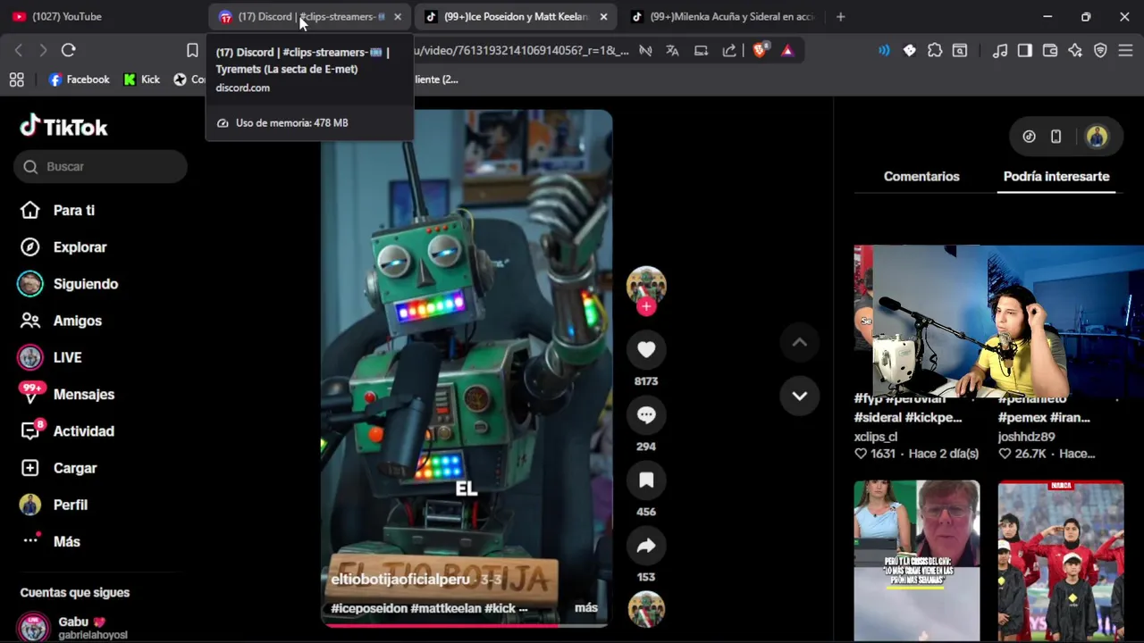
Task: Open Brave VPN shield icon
Action: click(x=1100, y=50)
